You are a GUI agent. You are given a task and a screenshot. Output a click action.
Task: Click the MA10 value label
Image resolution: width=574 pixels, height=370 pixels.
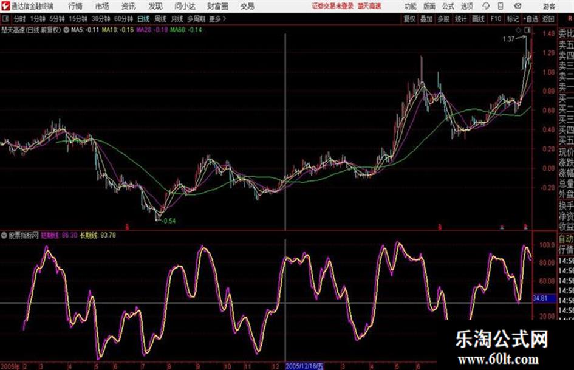(x=117, y=30)
